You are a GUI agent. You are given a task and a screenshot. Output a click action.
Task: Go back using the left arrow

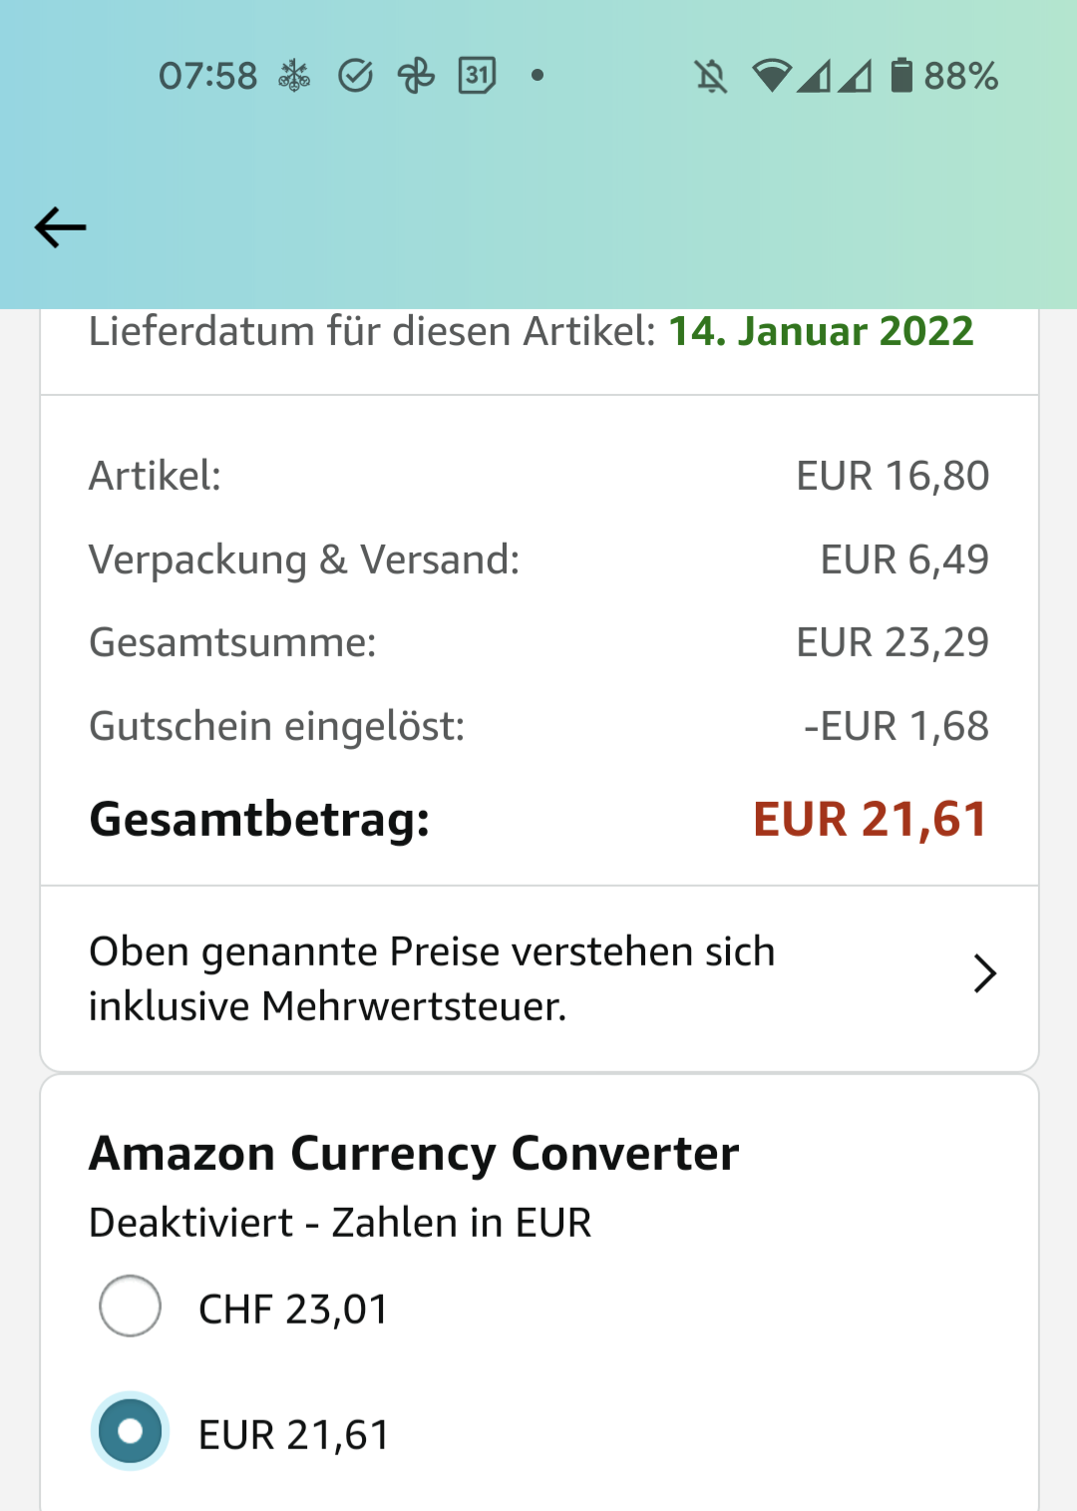click(x=61, y=227)
